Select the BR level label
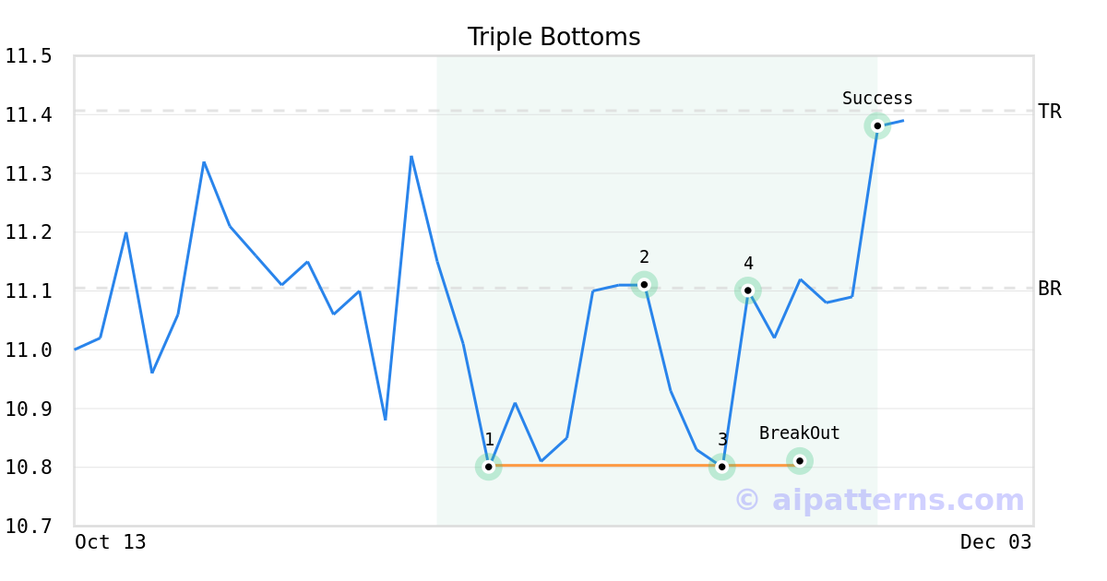 click(1050, 289)
